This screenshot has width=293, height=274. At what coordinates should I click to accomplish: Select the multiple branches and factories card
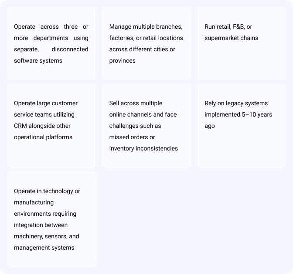point(146,43)
